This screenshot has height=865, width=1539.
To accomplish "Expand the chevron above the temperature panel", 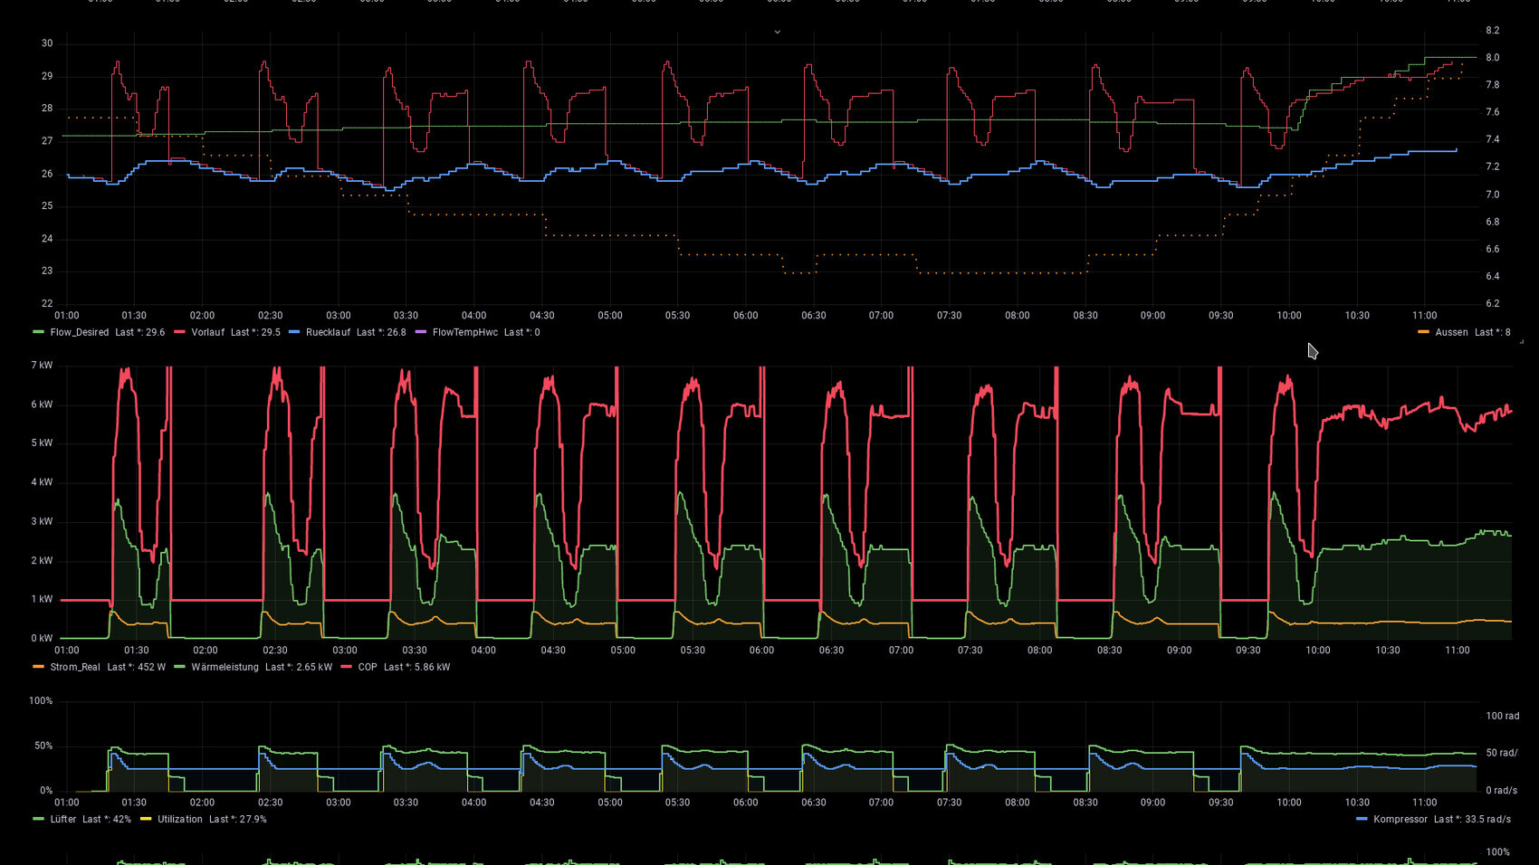I will [x=777, y=32].
